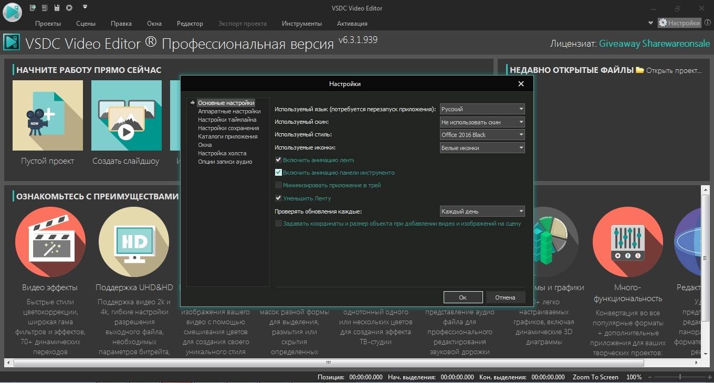The height and width of the screenshot is (383, 714).
Task: Close the Настройки dialog with the X
Action: click(x=521, y=84)
